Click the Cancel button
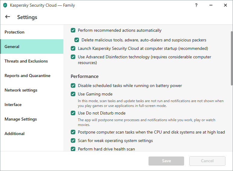The height and width of the screenshot is (171, 233). 207,161
